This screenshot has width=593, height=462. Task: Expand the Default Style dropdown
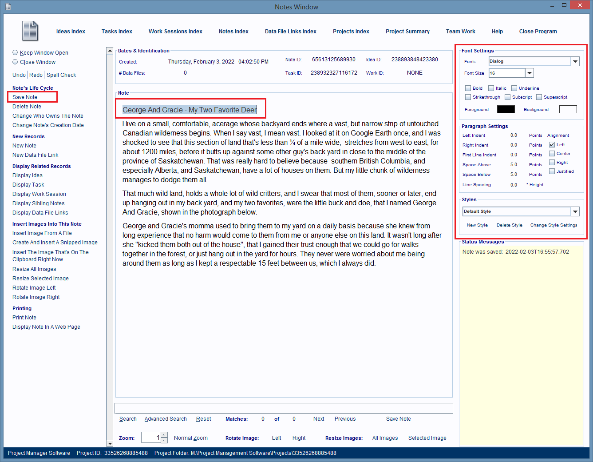pos(575,211)
